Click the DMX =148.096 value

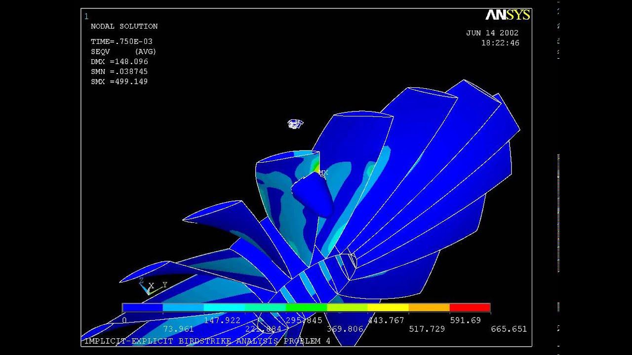[x=119, y=62]
